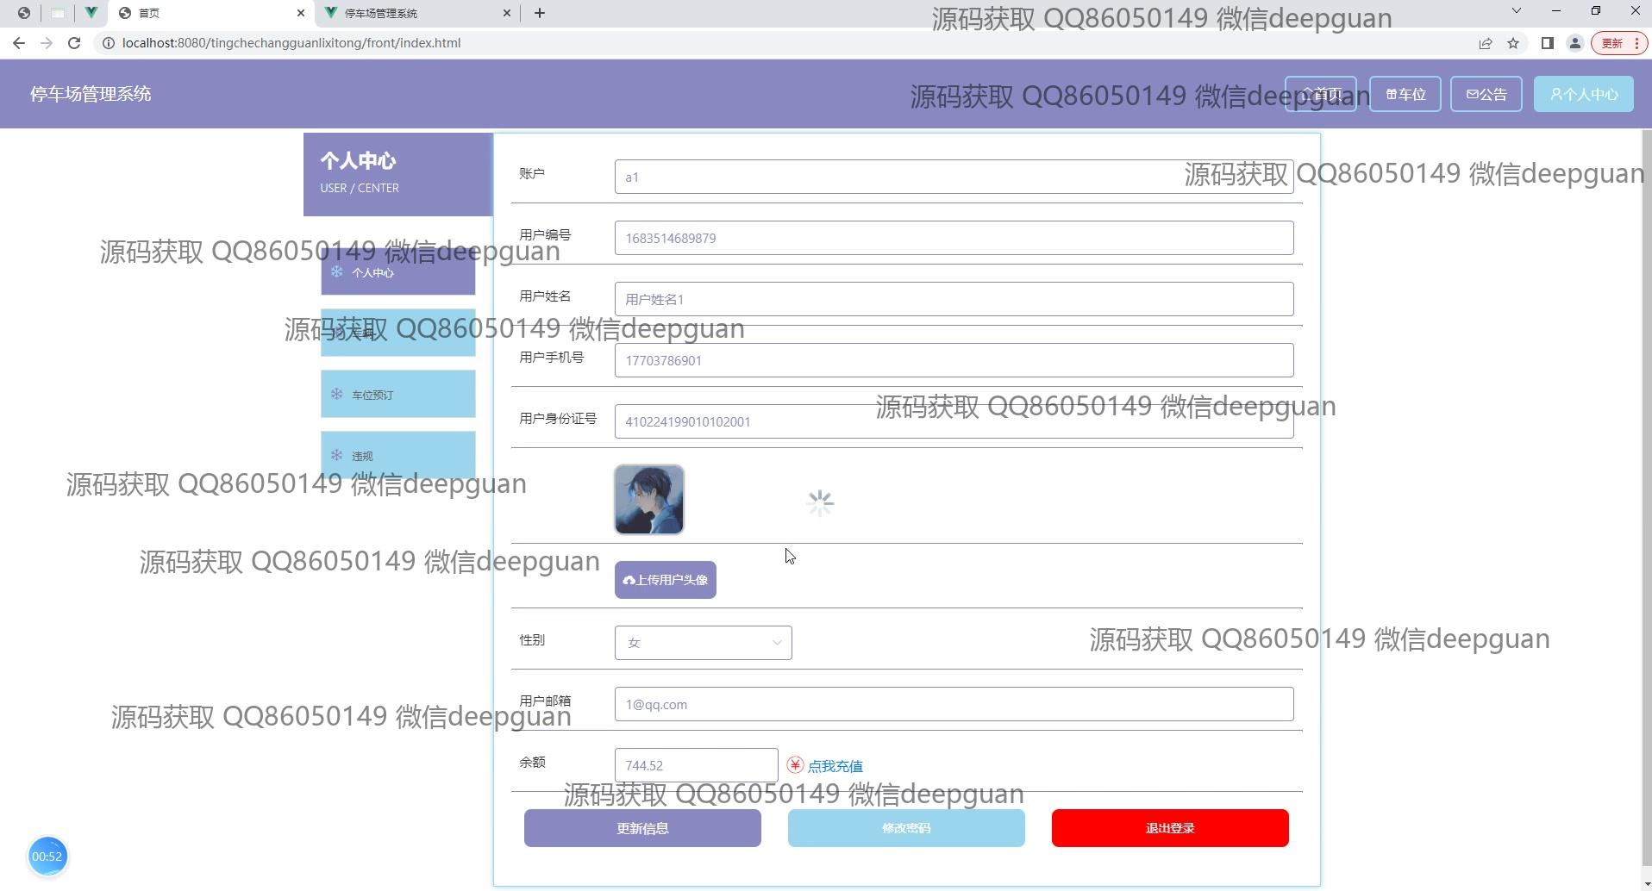Screen dimensions: 1652x891
Task: Click the browser profile avatar icon
Action: click(1574, 43)
